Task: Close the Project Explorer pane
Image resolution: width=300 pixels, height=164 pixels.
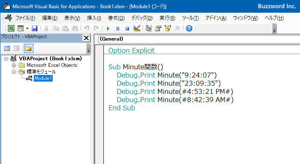Action: point(86,38)
